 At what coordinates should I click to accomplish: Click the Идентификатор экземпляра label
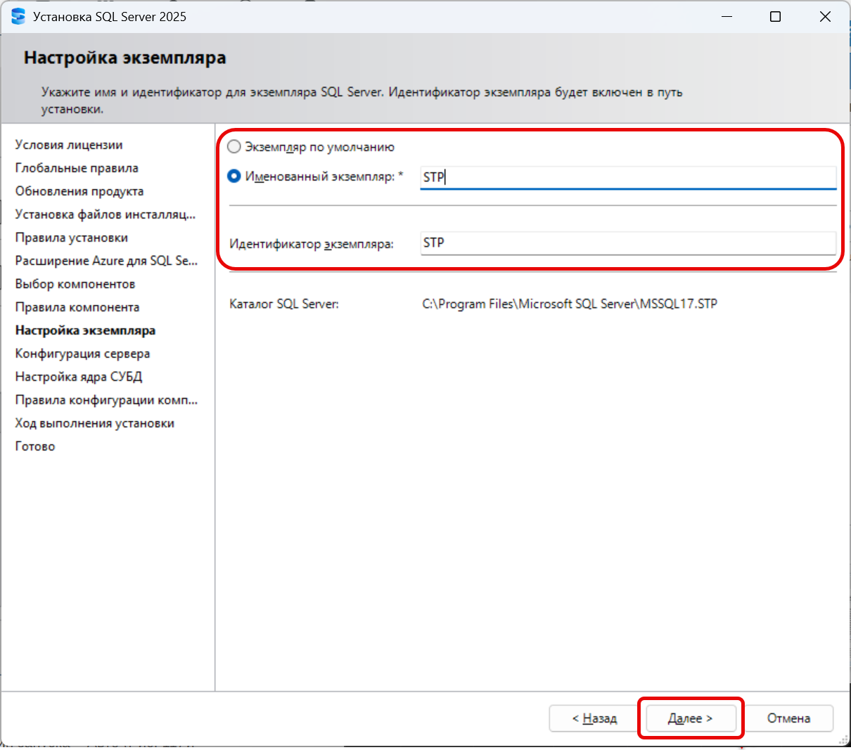pos(312,244)
